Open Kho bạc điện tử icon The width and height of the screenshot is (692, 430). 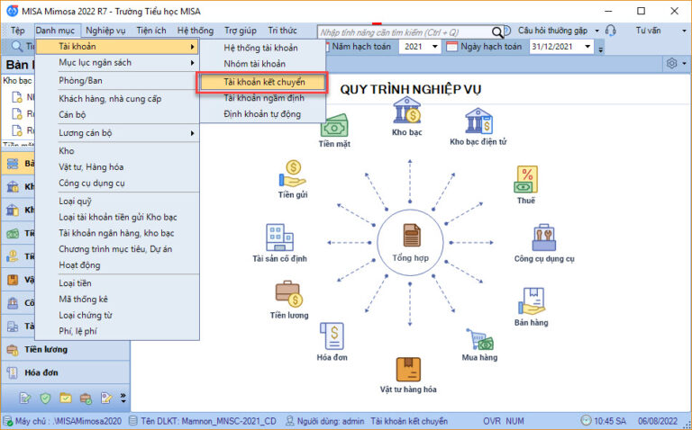[478, 123]
